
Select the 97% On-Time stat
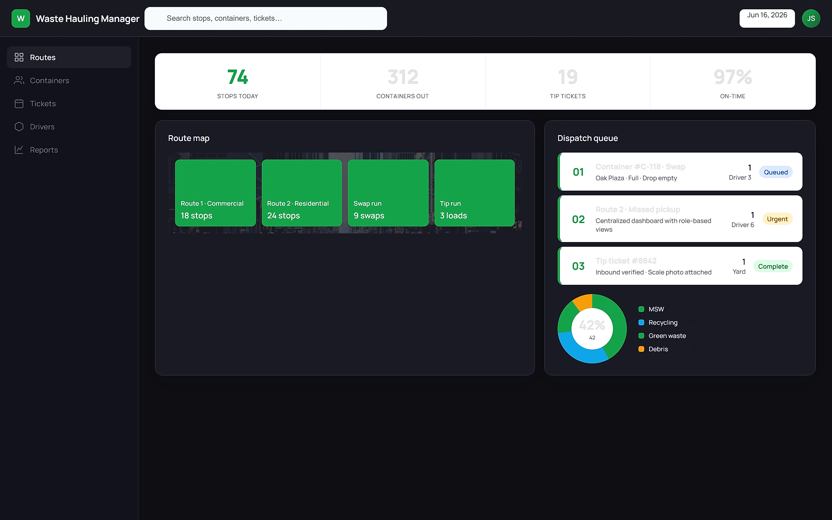(733, 81)
